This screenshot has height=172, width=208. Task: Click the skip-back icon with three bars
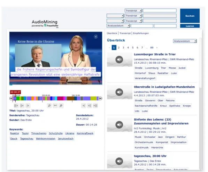16,105
